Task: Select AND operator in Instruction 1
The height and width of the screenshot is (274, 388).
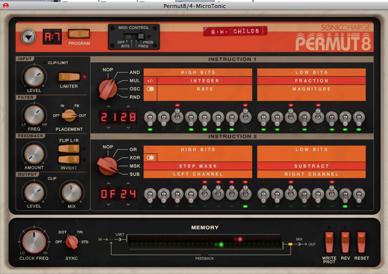Action: [x=135, y=72]
